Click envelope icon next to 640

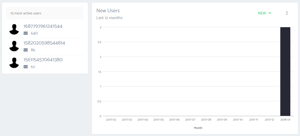tap(26, 33)
